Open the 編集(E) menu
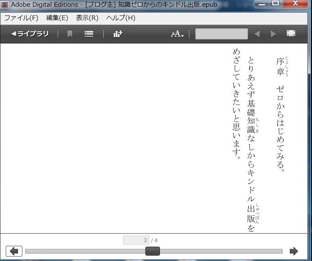The width and height of the screenshot is (312, 261). click(57, 18)
